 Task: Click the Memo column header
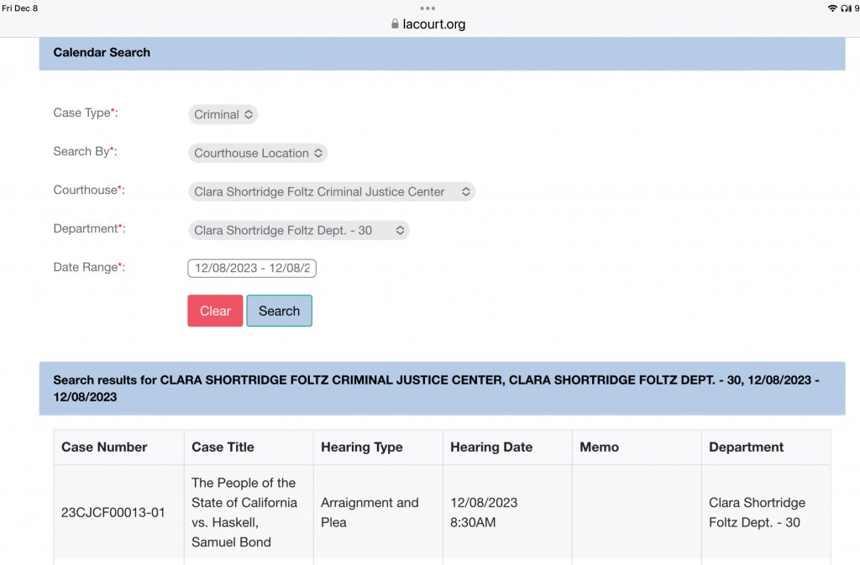coord(599,447)
